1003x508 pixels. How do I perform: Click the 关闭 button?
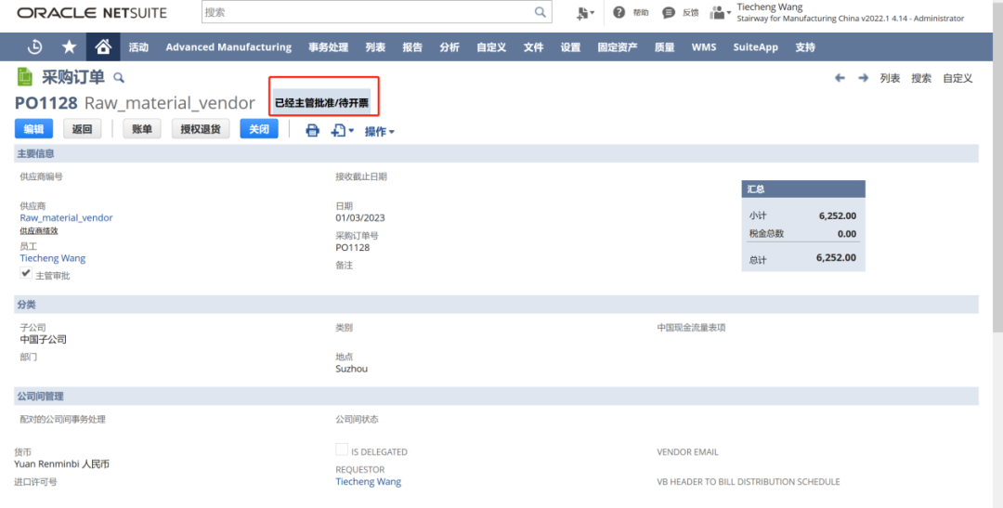coord(259,128)
